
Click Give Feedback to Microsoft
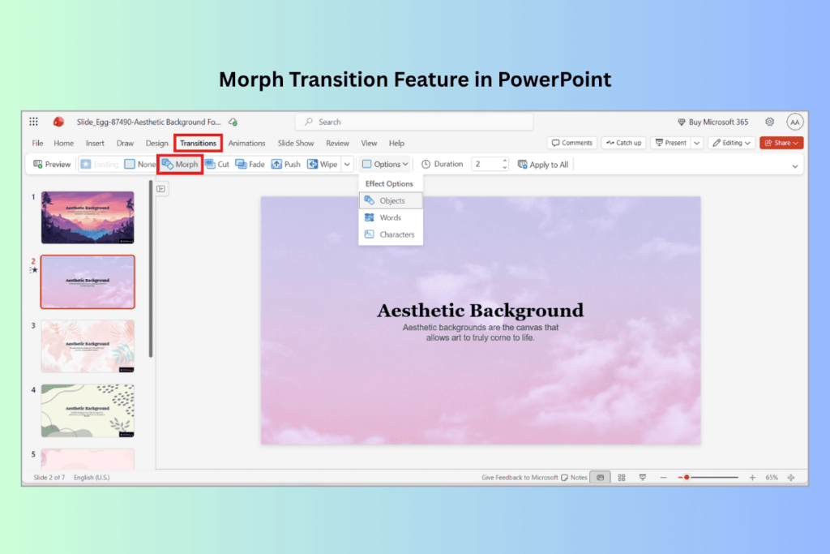click(520, 477)
